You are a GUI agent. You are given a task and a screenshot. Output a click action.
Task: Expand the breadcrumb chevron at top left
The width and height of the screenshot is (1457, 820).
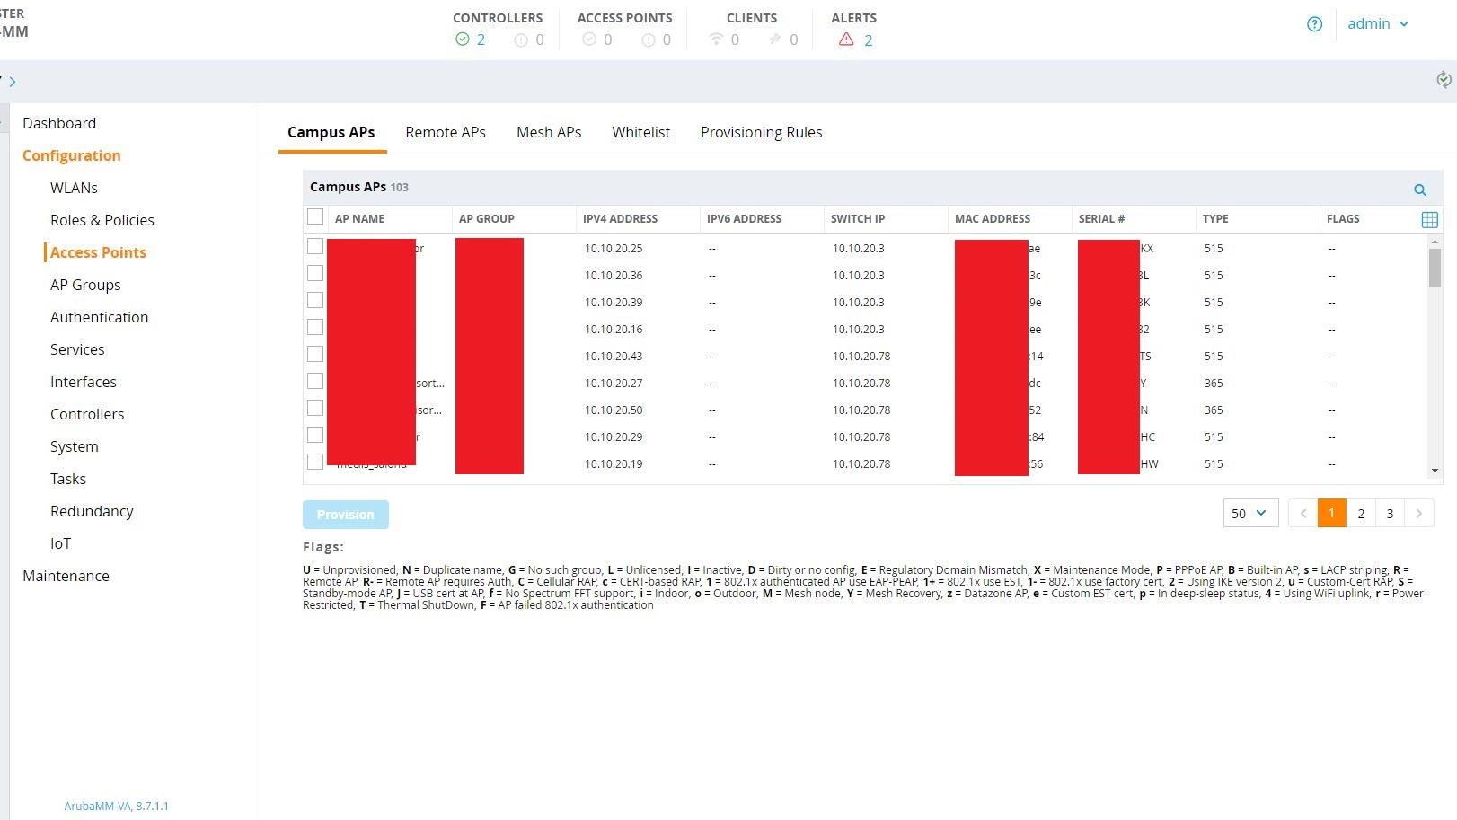click(14, 80)
